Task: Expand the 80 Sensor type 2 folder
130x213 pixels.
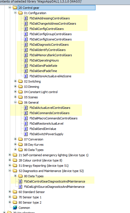Action: (10, 202)
